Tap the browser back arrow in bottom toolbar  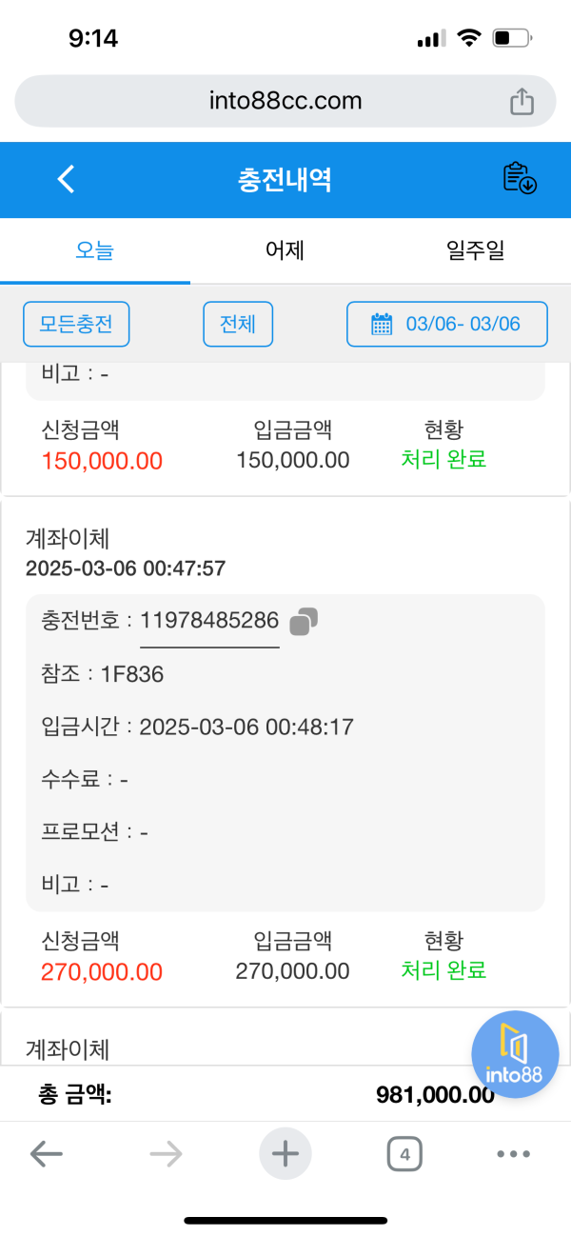tap(46, 1155)
